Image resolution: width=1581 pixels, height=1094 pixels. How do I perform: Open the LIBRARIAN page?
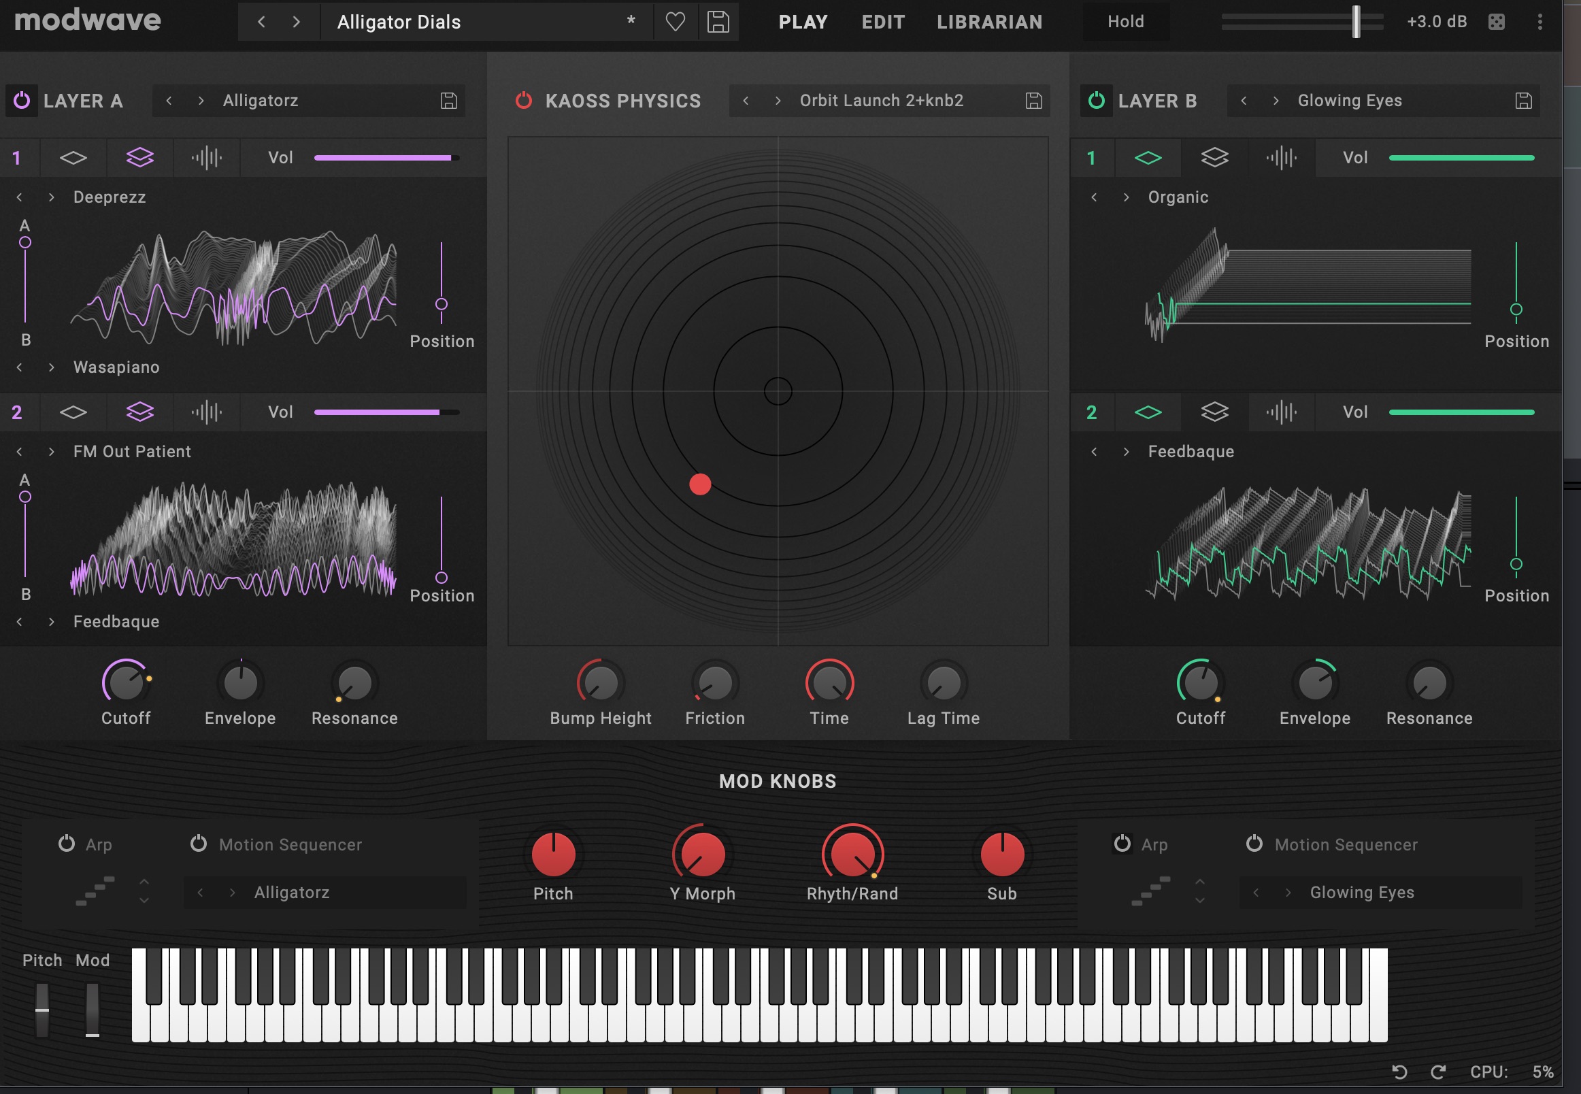click(x=989, y=22)
